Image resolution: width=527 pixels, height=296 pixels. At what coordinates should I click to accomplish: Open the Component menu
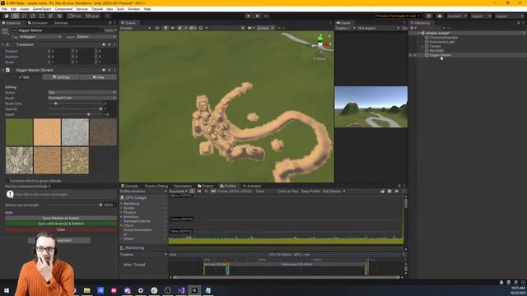click(x=63, y=9)
